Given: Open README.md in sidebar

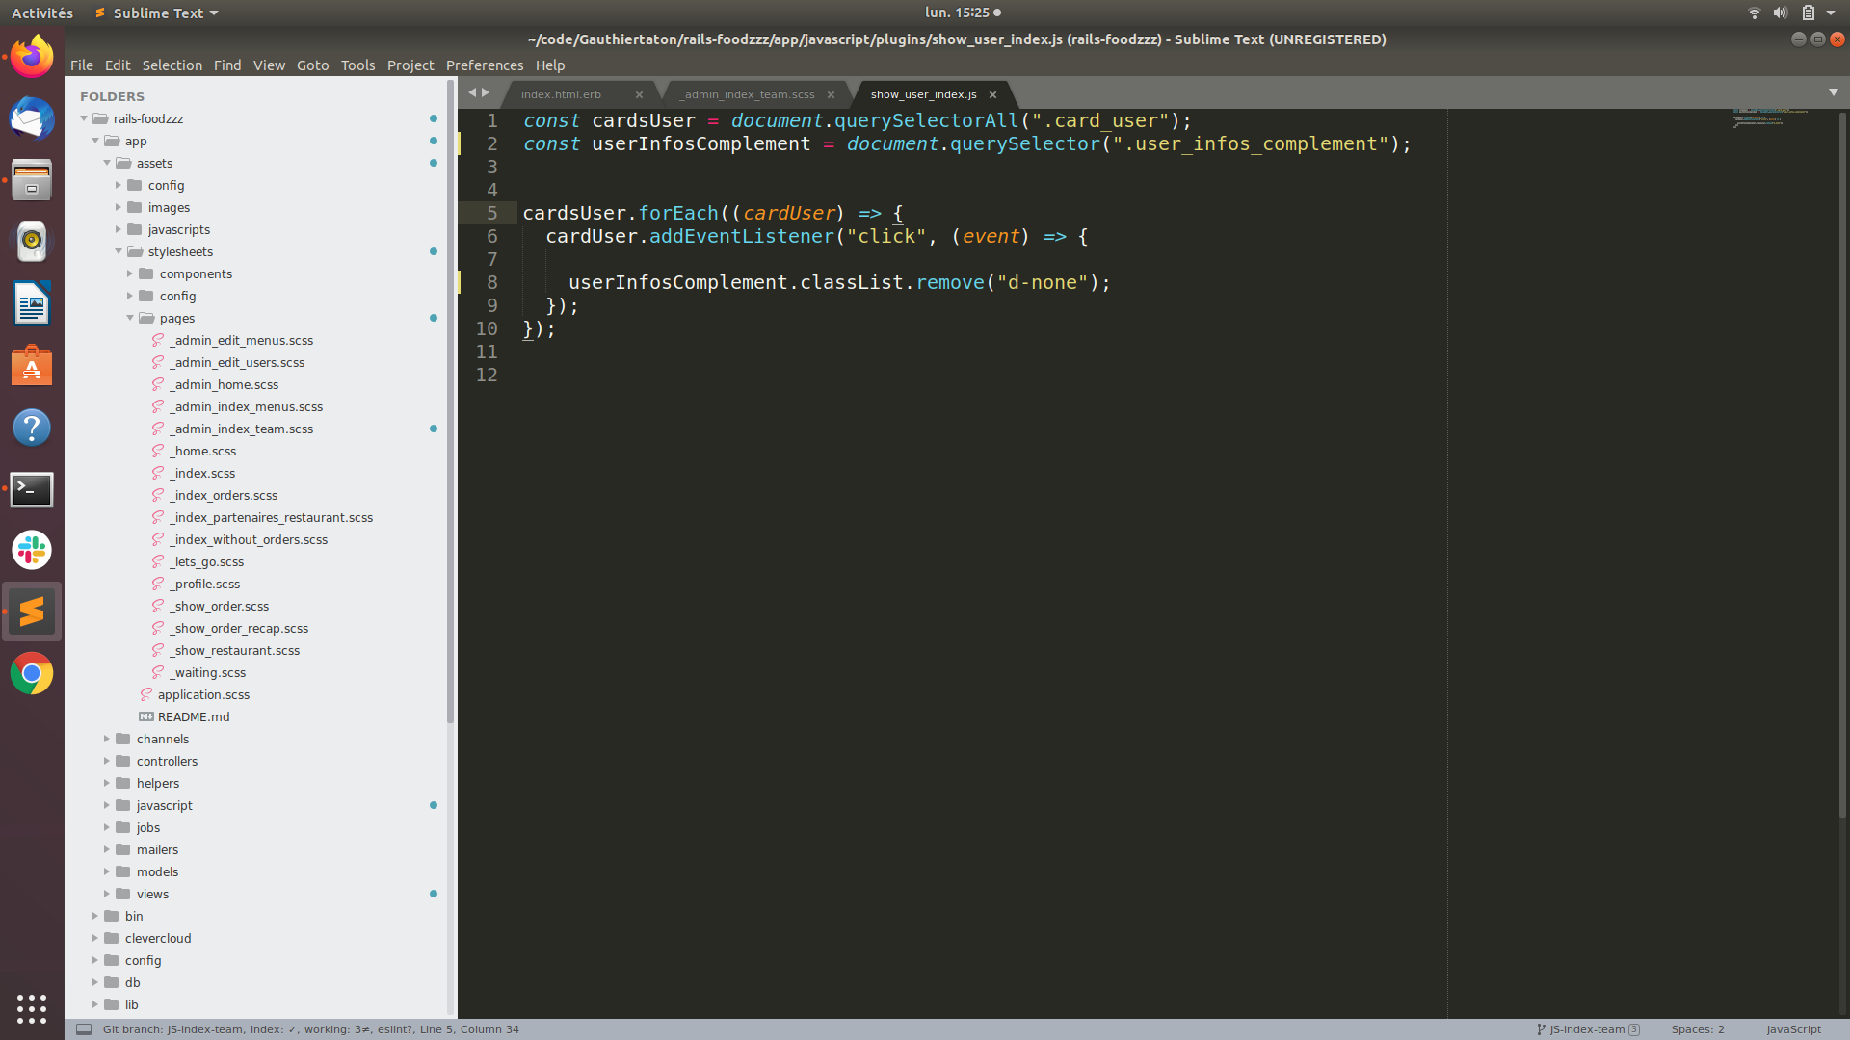Looking at the screenshot, I should [194, 716].
